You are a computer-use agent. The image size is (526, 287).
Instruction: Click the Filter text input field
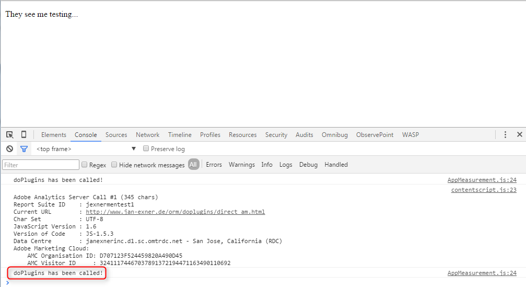click(x=41, y=165)
